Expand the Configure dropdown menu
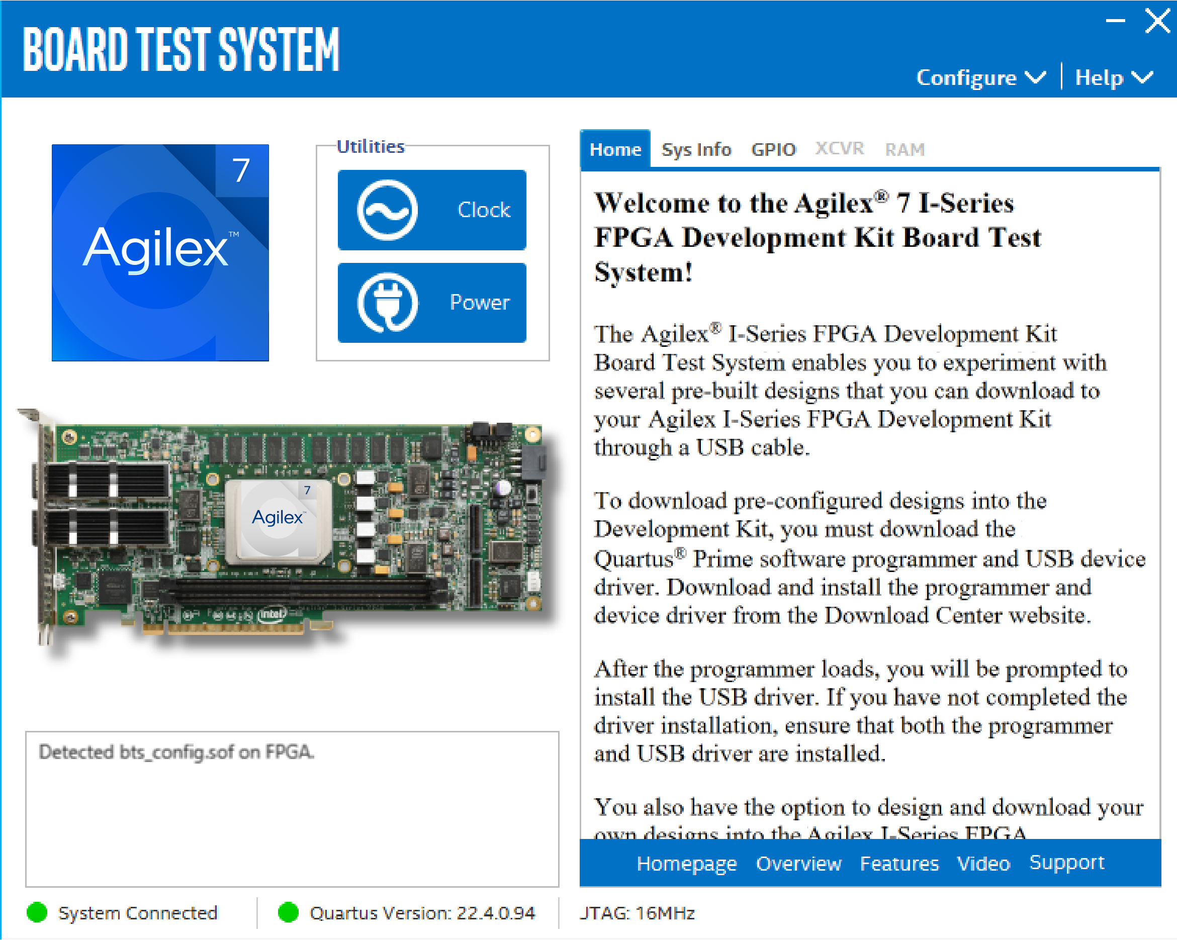This screenshot has width=1177, height=940. [x=966, y=77]
